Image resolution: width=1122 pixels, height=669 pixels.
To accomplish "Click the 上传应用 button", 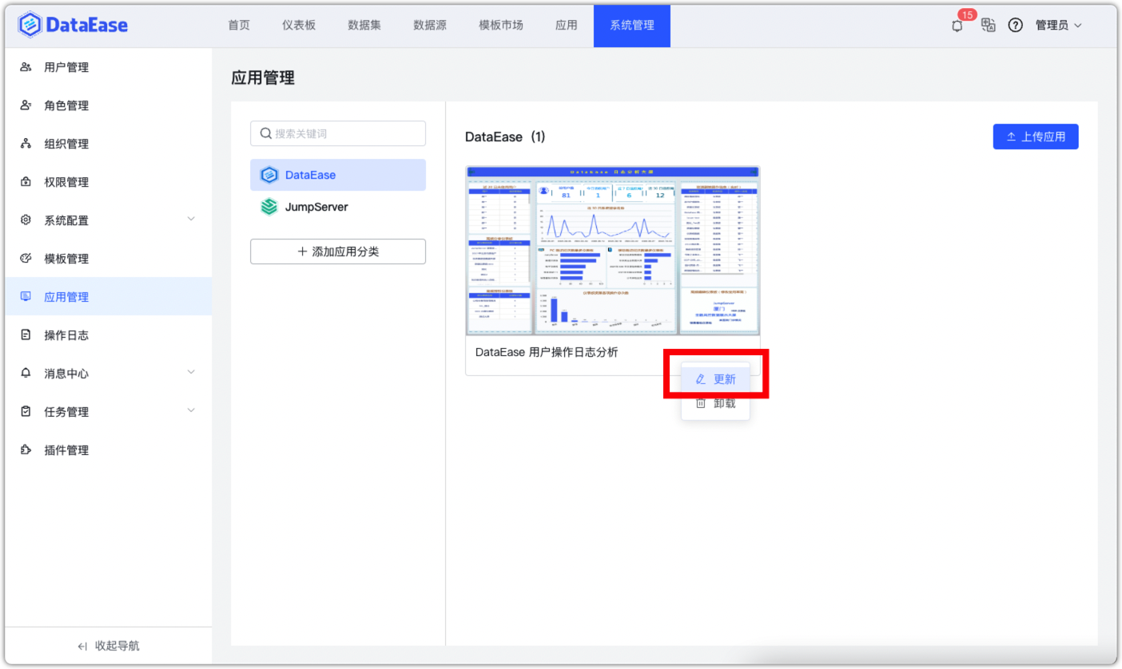I will pos(1036,137).
